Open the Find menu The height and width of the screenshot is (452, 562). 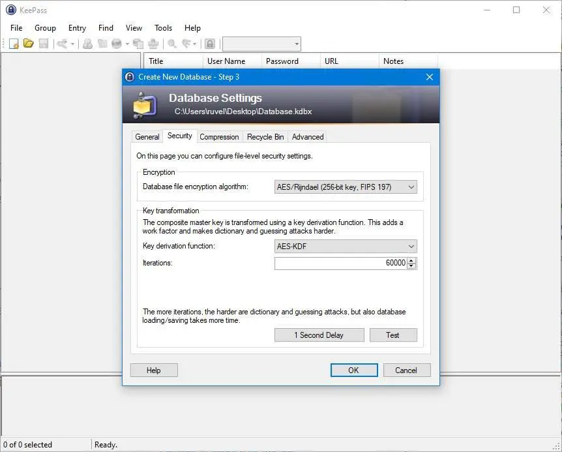pyautogui.click(x=106, y=28)
